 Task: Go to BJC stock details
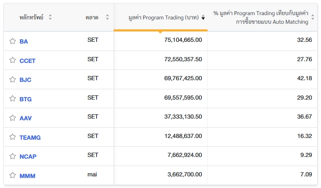click(x=26, y=80)
